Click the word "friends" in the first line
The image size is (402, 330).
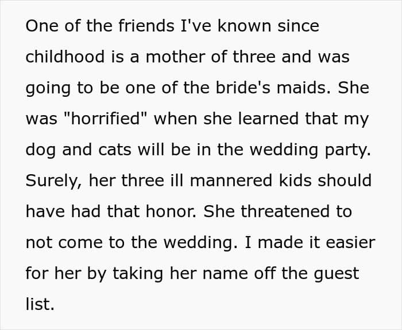(146, 26)
